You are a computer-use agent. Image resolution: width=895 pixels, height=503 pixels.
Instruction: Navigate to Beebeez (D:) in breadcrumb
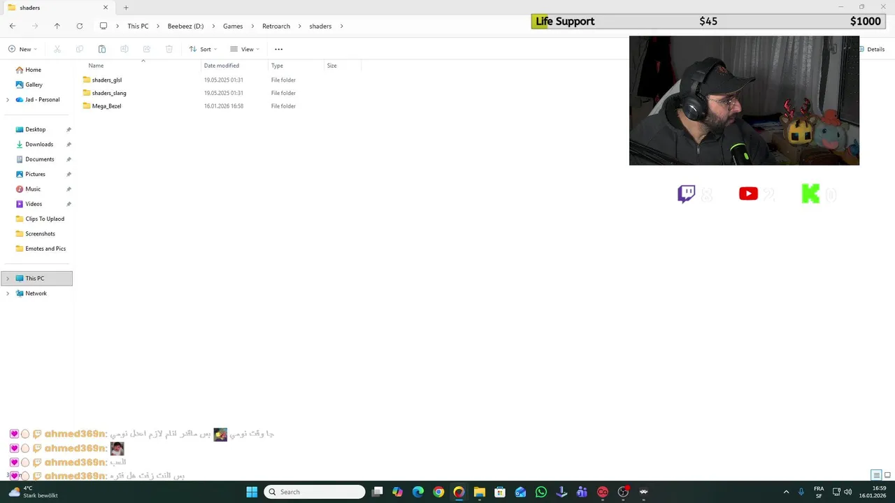(186, 26)
